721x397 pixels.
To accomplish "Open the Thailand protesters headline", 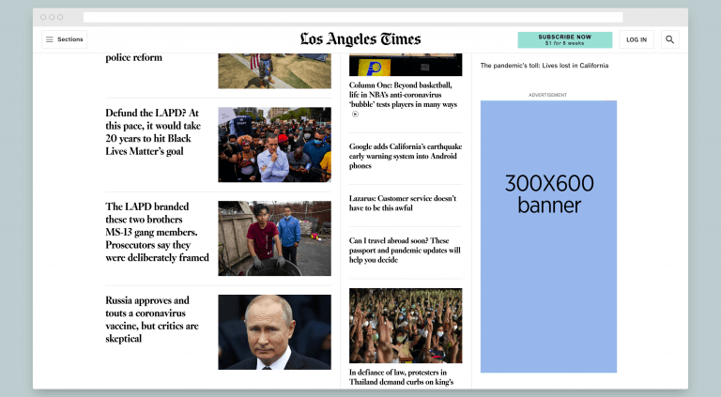I will [x=401, y=377].
